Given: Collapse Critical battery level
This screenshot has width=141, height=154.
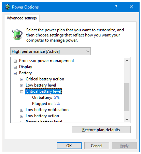Looking at the screenshot, I should [x=22, y=92].
